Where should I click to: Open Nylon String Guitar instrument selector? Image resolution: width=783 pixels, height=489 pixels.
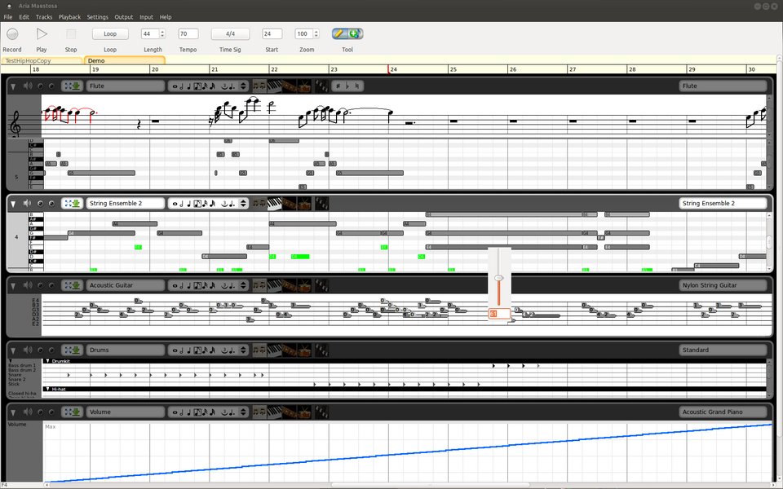(x=723, y=285)
